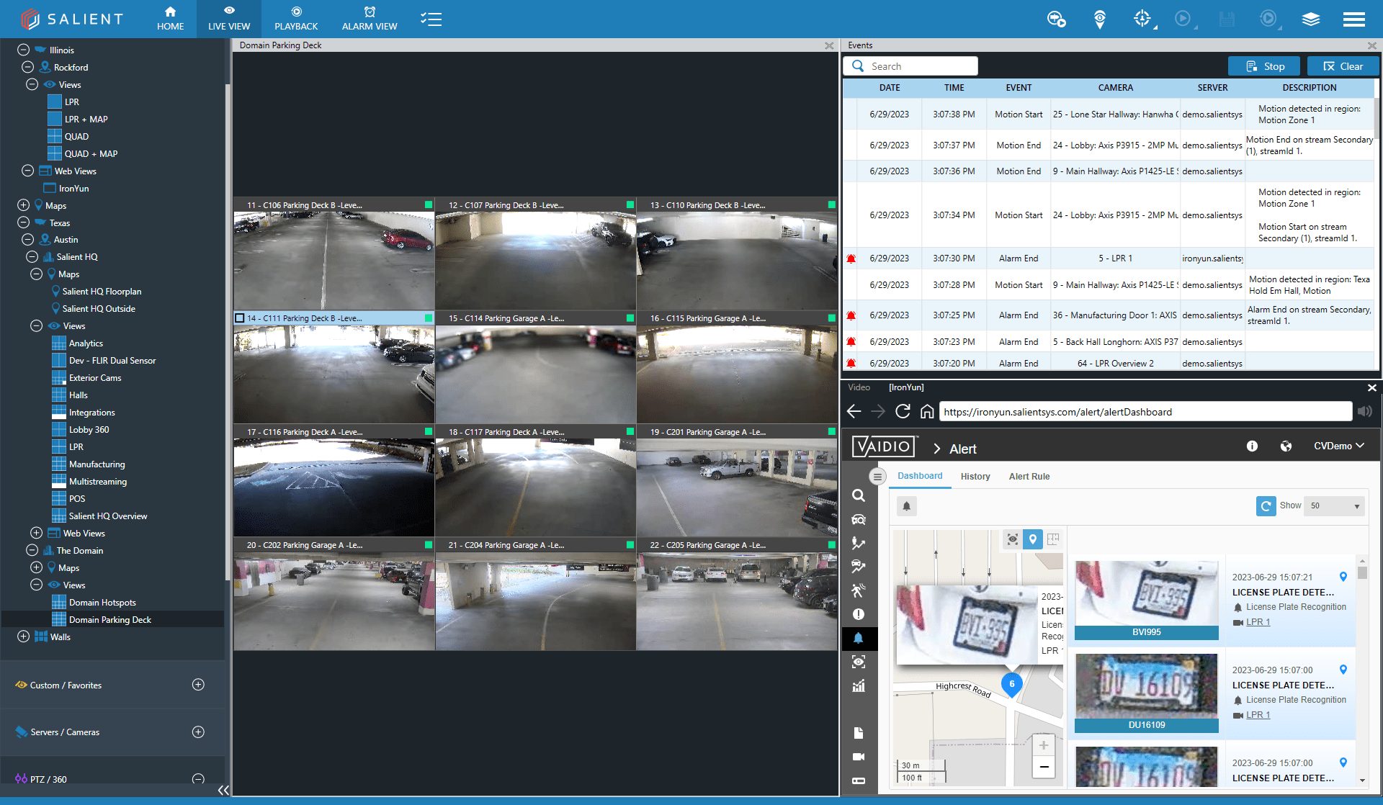The height and width of the screenshot is (805, 1383).
Task: Reload the IronYun web page
Action: pos(903,411)
